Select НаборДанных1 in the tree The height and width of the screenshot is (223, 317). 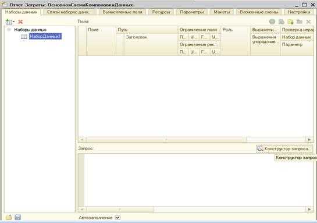coord(45,37)
